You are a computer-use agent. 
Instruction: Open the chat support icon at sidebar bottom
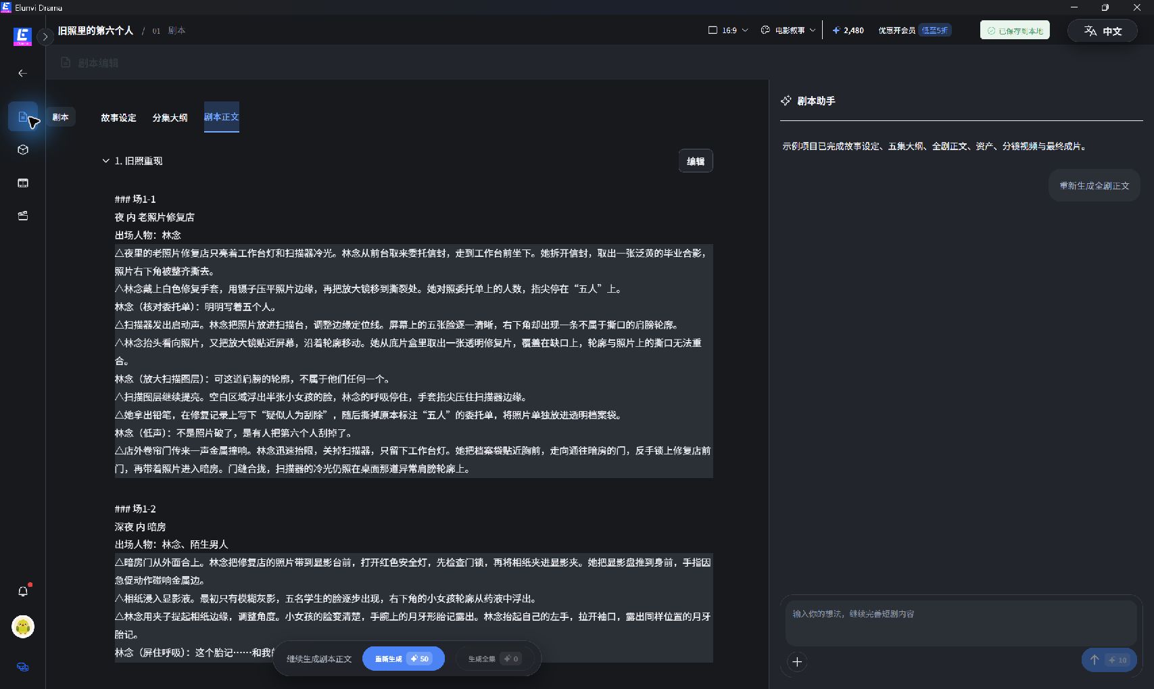23,667
